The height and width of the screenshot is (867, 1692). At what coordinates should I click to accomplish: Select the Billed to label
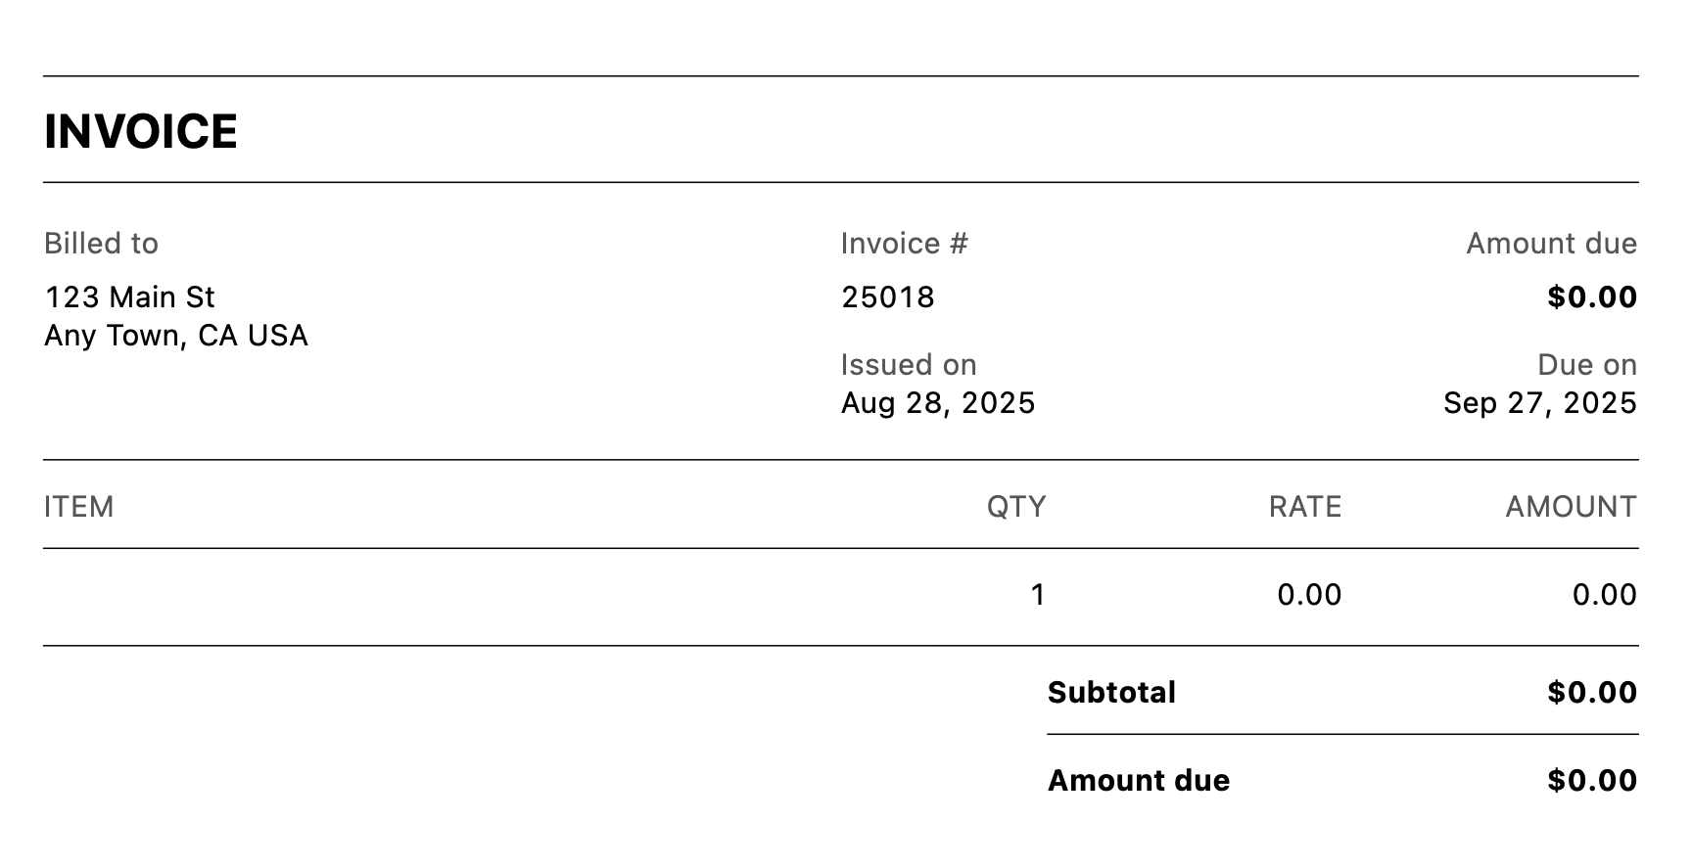[101, 244]
